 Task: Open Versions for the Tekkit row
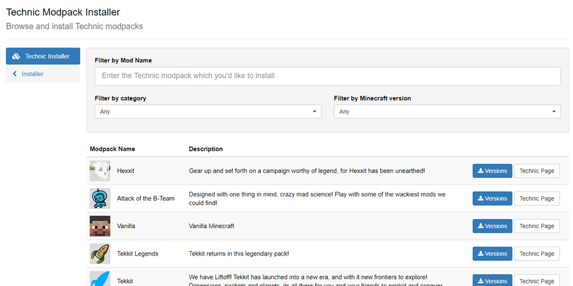492,280
